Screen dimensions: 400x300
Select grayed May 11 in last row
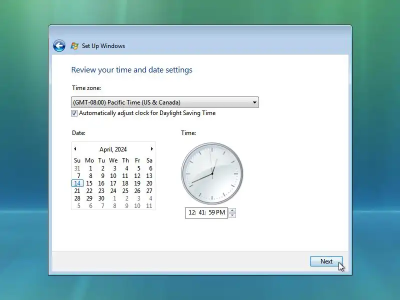click(149, 206)
